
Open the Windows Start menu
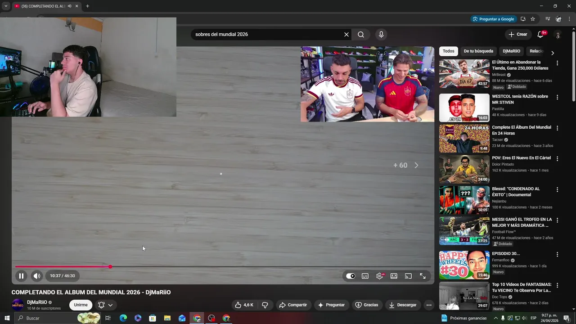pyautogui.click(x=7, y=318)
